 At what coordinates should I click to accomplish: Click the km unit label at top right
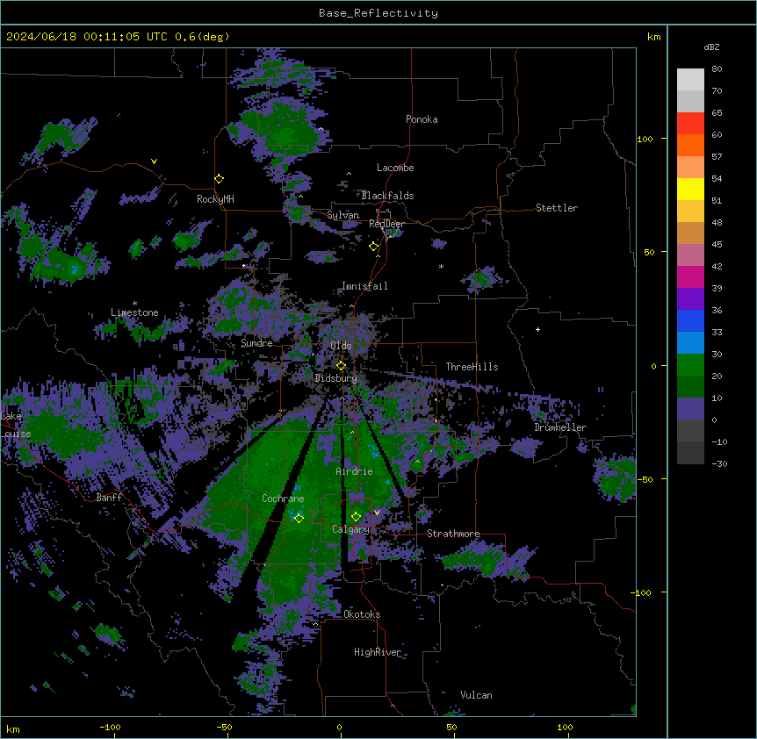click(654, 37)
